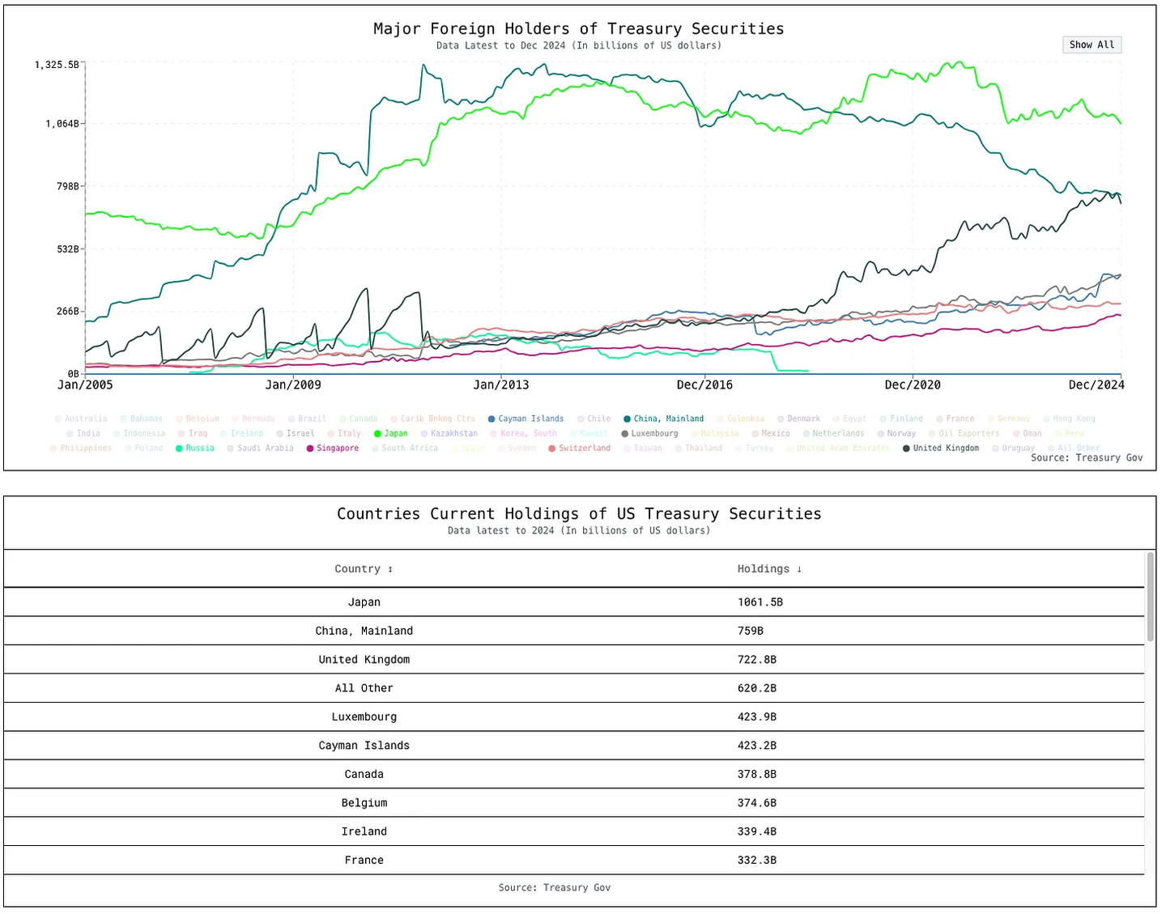This screenshot has height=914, width=1166.
Task: Click the Switzerland legend marker
Action: pos(552,448)
